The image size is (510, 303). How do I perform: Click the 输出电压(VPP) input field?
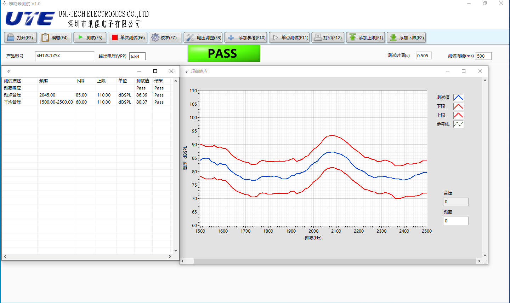pos(137,56)
